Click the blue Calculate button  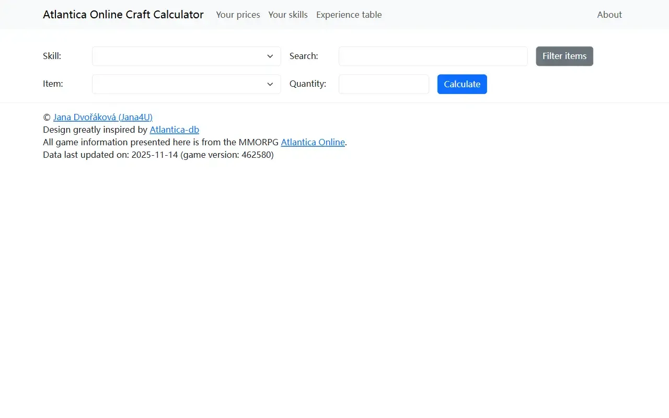pos(462,84)
